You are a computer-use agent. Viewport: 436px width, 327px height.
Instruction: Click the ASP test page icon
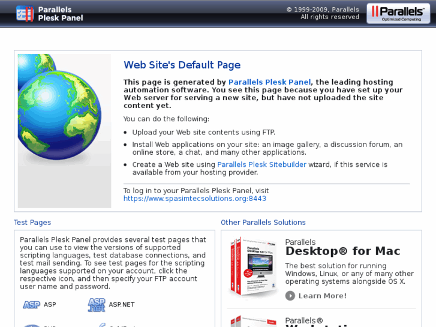[31, 305]
